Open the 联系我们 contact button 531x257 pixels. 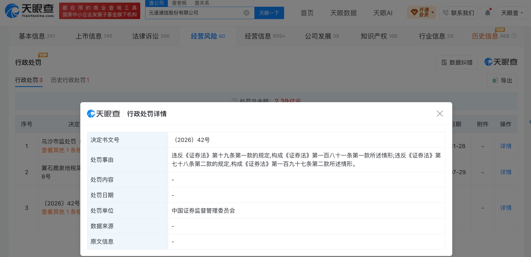tap(458, 13)
